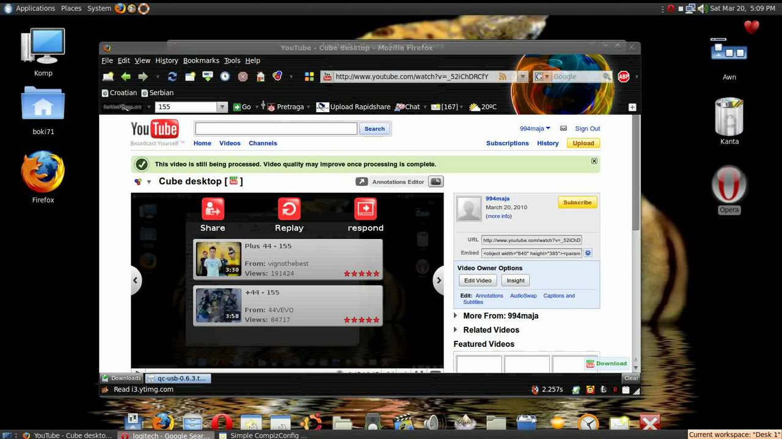The height and width of the screenshot is (439, 782).
Task: Expand More From: 994maja section
Action: (455, 316)
